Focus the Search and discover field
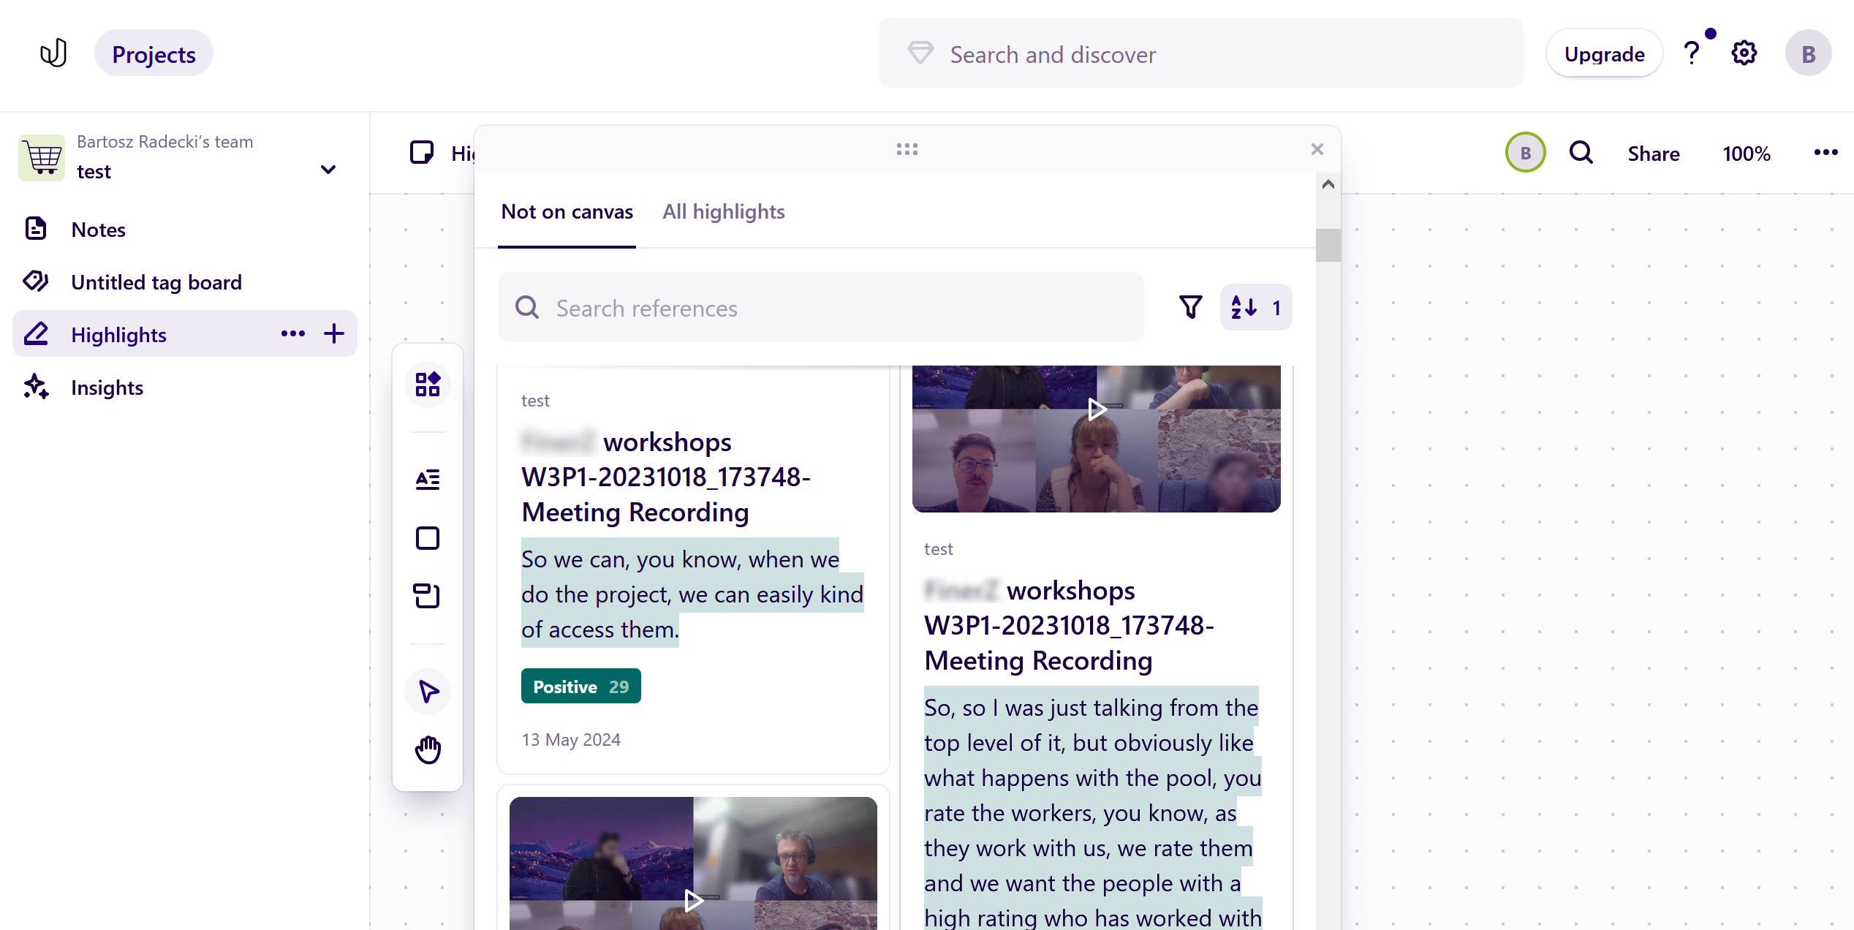The height and width of the screenshot is (930, 1854). coord(1201,54)
